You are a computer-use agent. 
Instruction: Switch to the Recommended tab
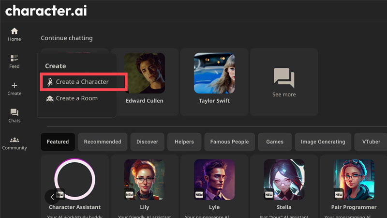pyautogui.click(x=103, y=142)
